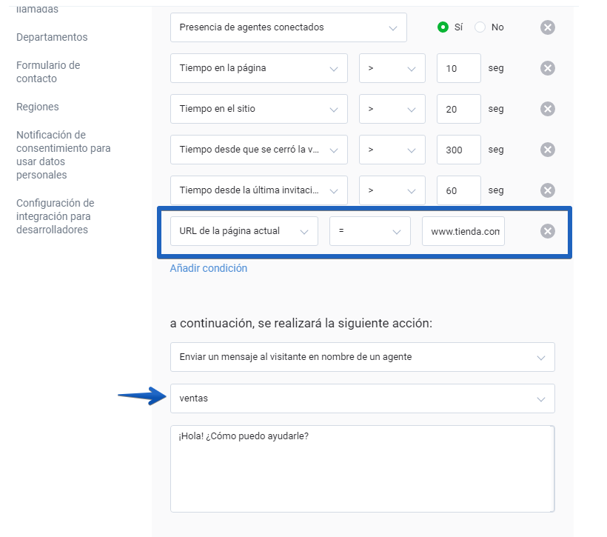The image size is (607, 537).
Task: Open operator dropdown beside the 300 value
Action: tap(392, 150)
